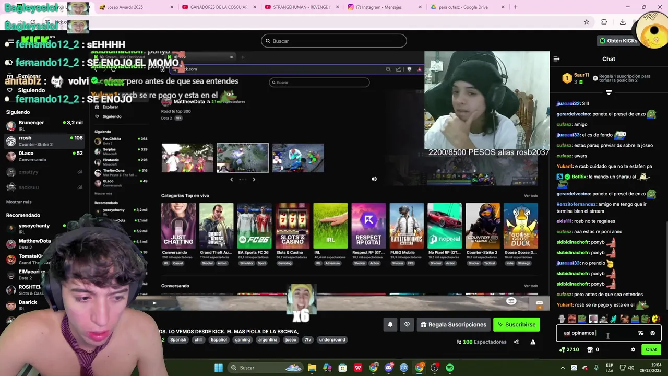Viewport: 668px width, 376px height.
Task: Open chat settings gear icon
Action: point(633,350)
